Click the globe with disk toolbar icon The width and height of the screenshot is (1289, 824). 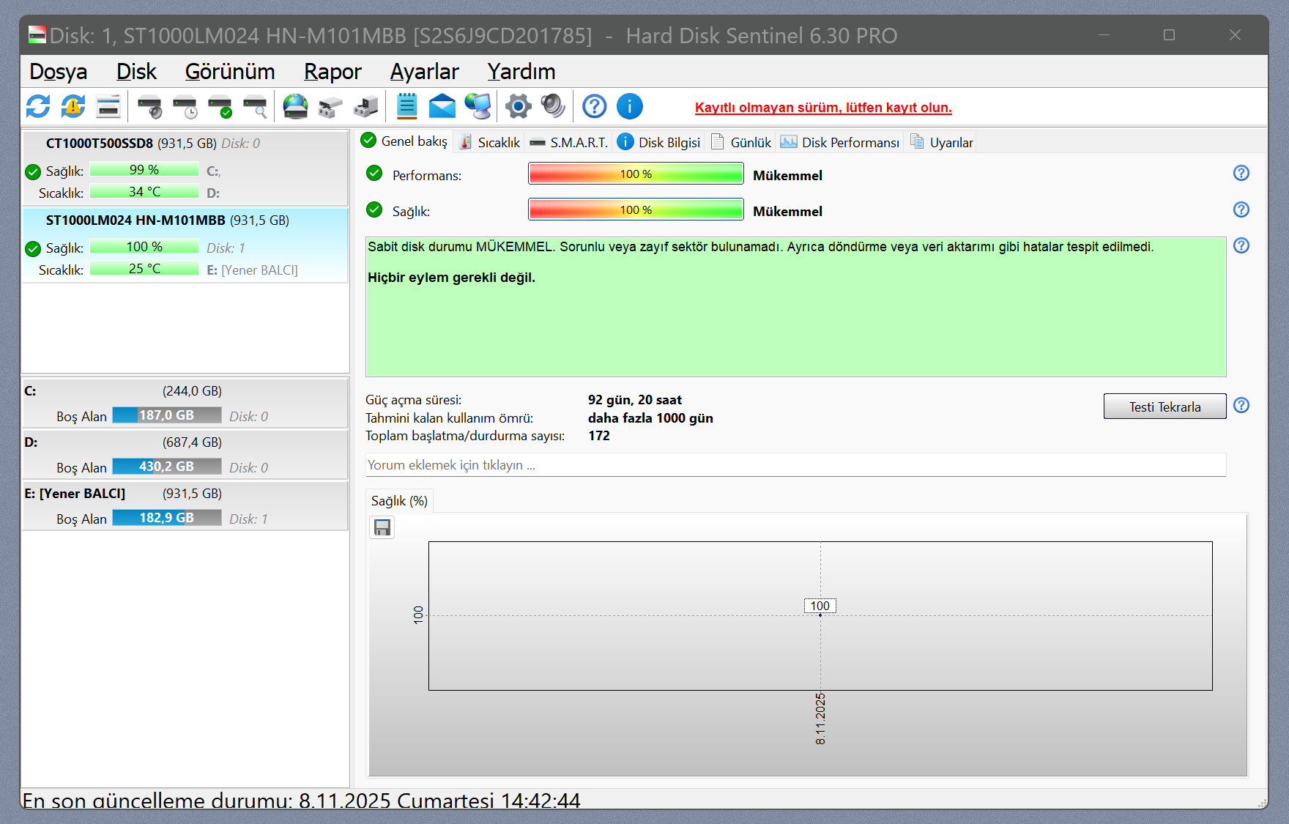click(295, 107)
